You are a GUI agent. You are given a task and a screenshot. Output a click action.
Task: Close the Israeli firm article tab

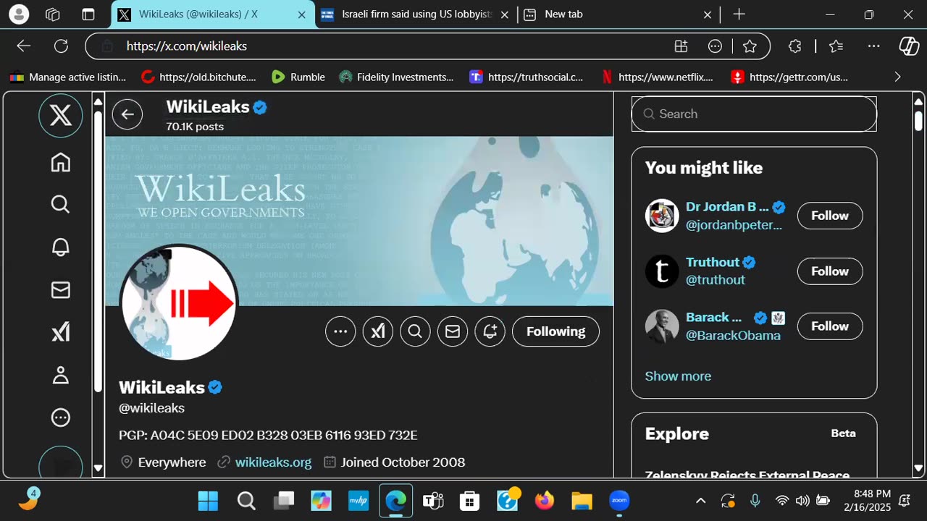pos(505,14)
